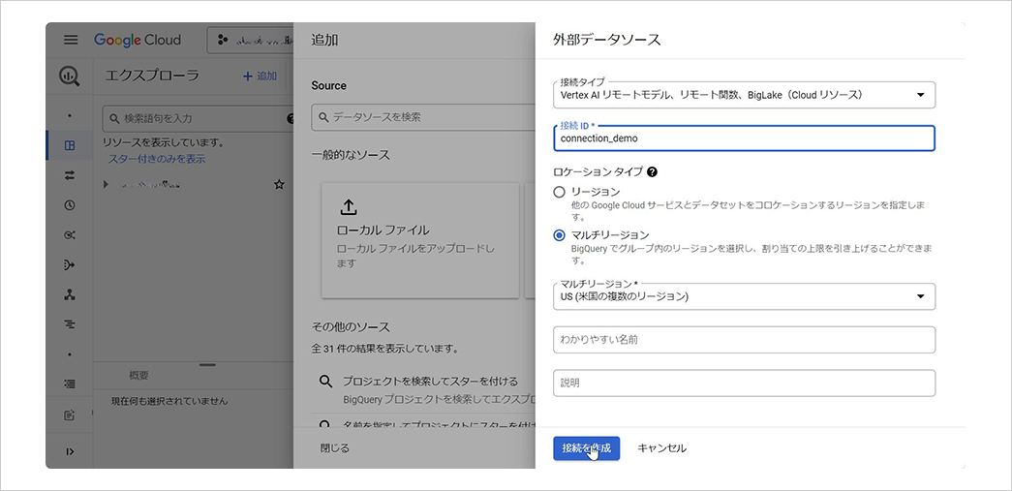Click the 説明 input field
Image resolution: width=1012 pixels, height=491 pixels.
click(x=744, y=383)
